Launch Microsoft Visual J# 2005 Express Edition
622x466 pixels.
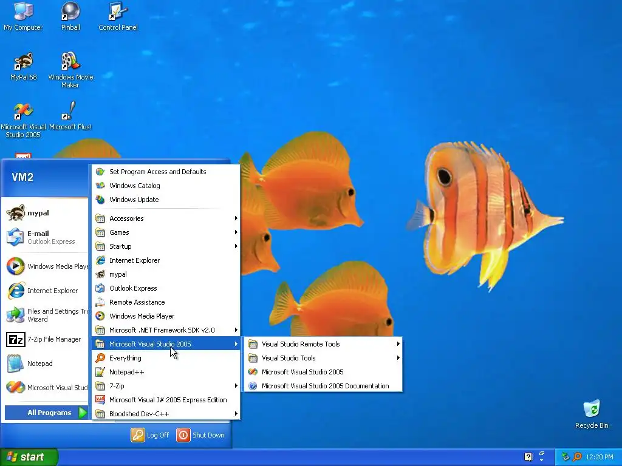coord(166,400)
